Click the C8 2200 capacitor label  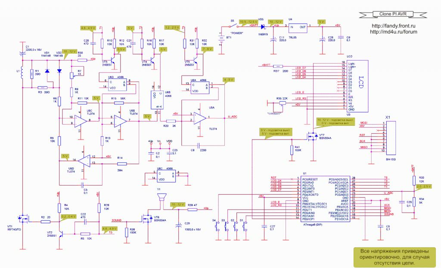click(199, 150)
